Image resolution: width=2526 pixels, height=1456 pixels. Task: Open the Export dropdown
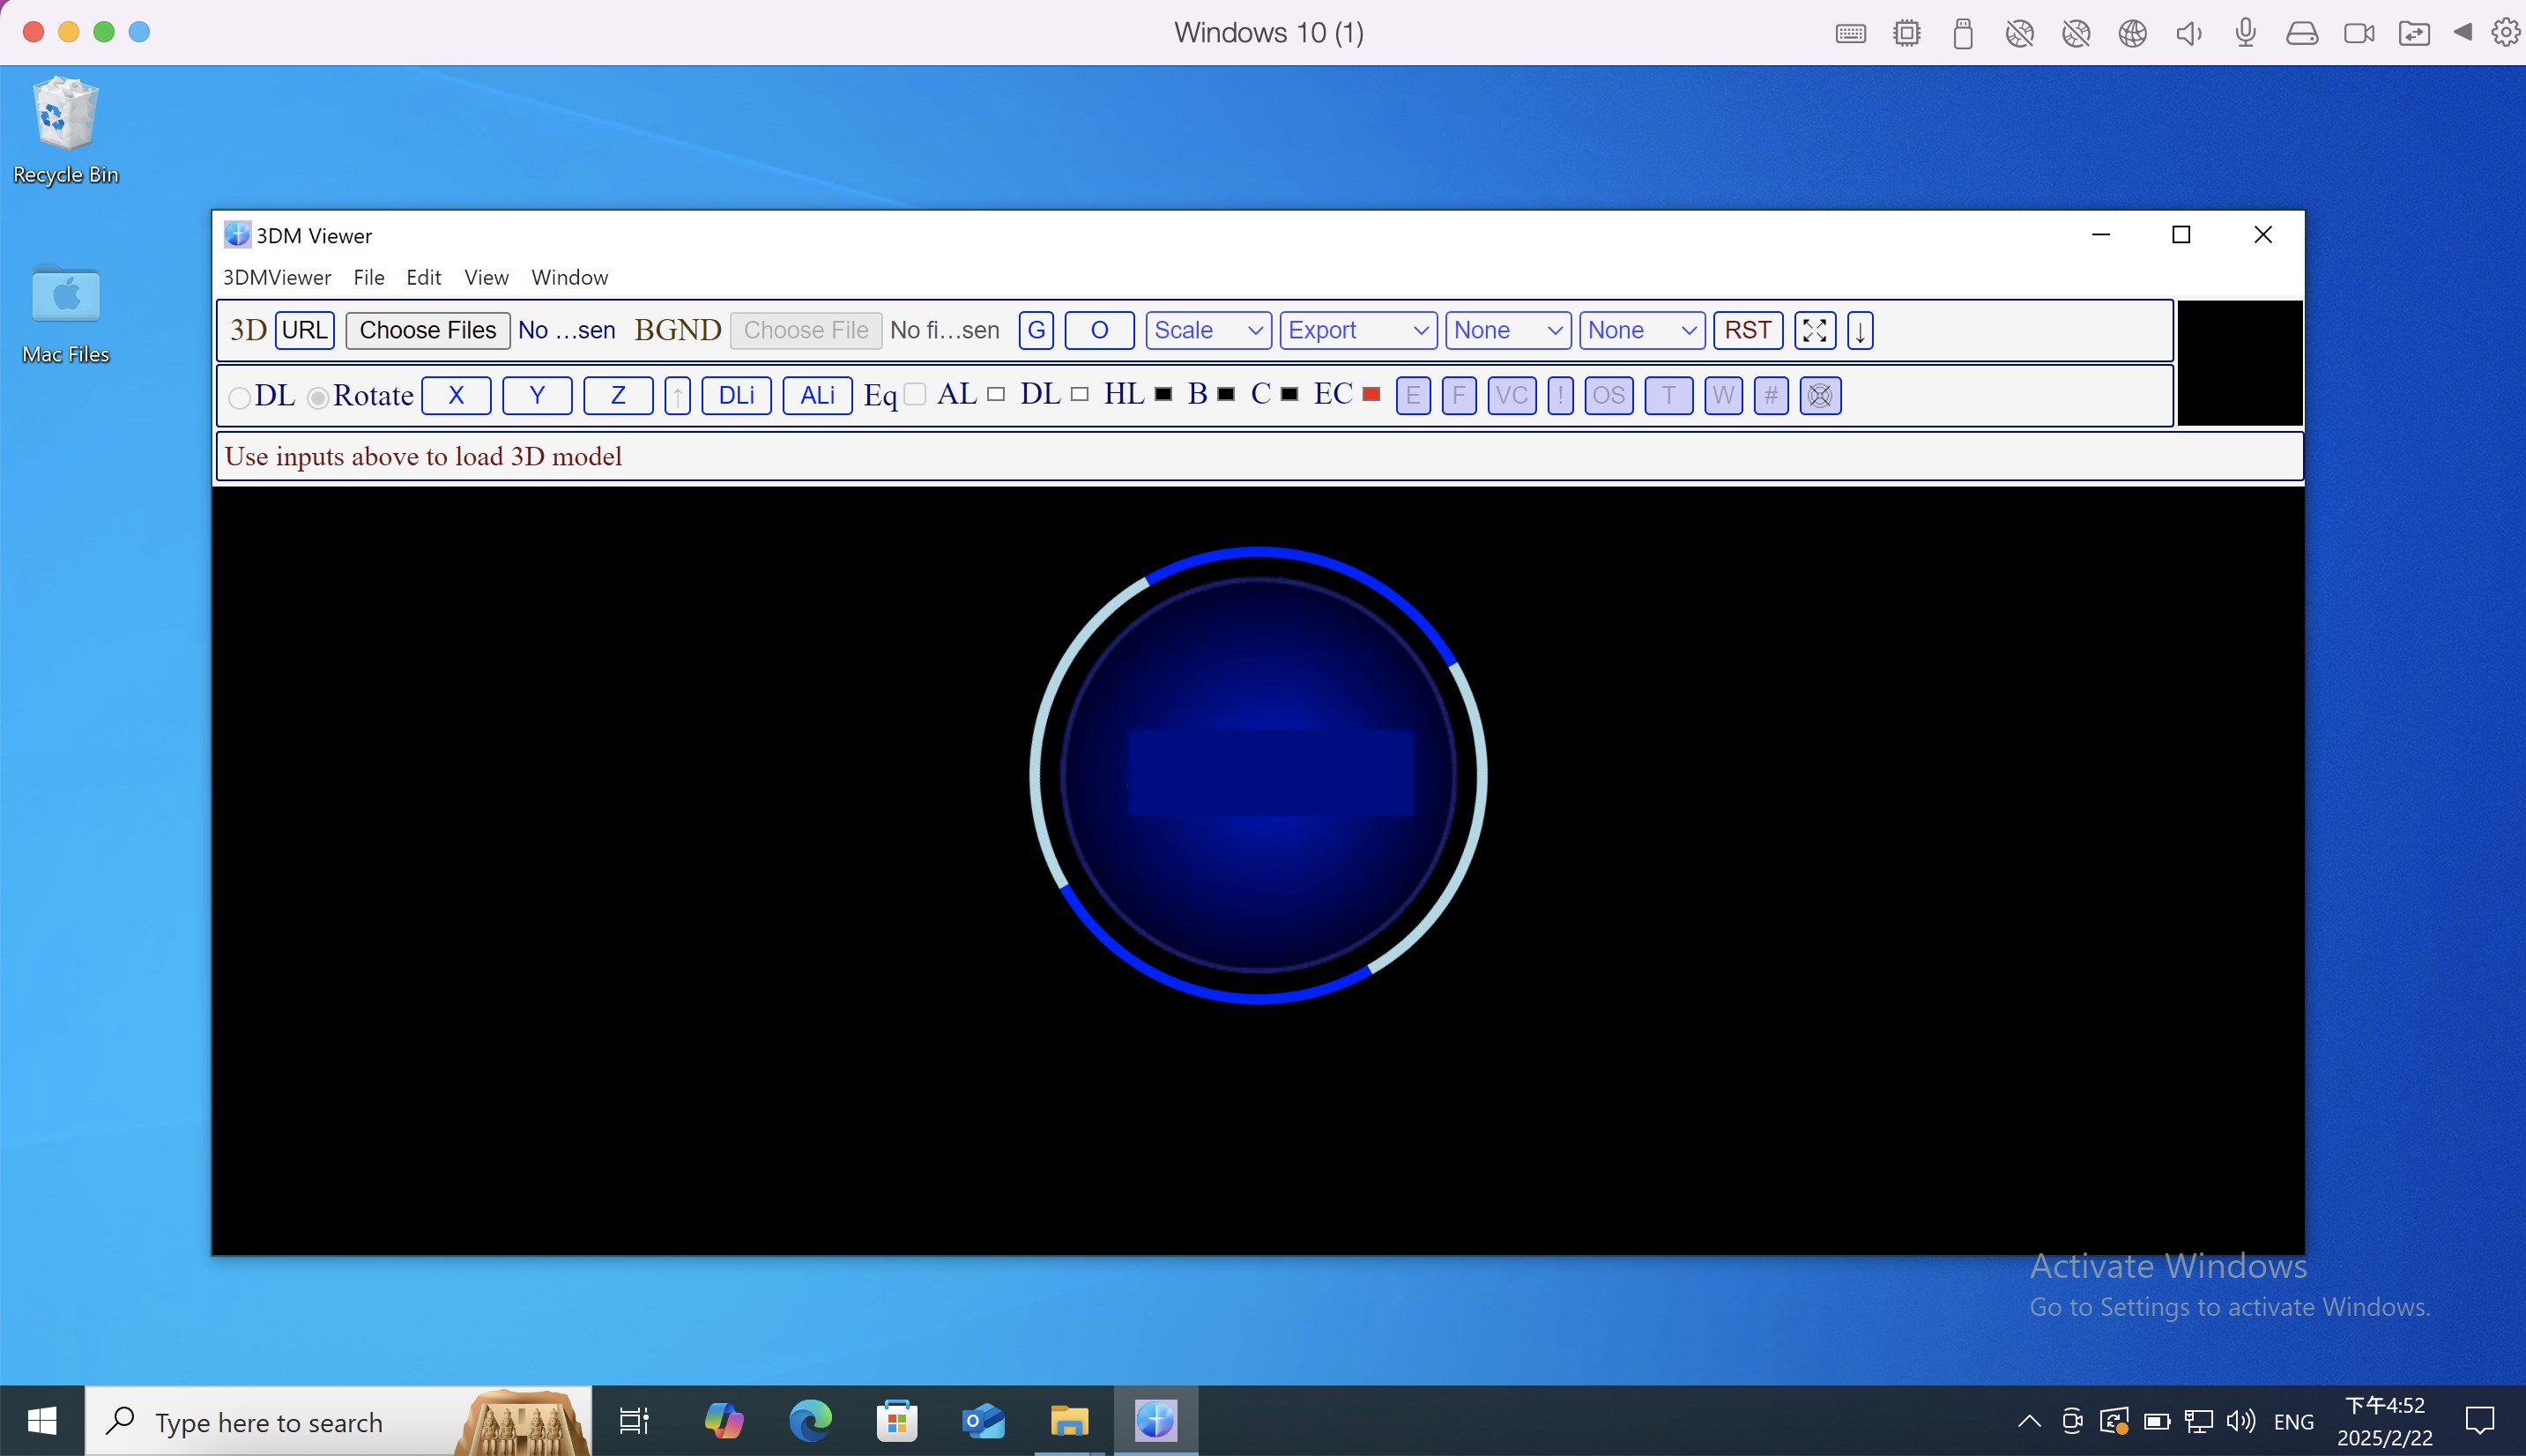click(1357, 330)
